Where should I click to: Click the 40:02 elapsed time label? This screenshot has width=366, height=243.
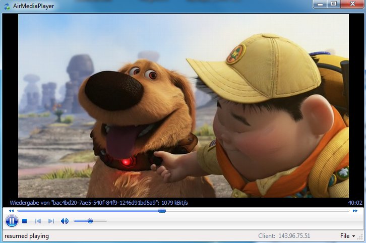tap(355, 203)
